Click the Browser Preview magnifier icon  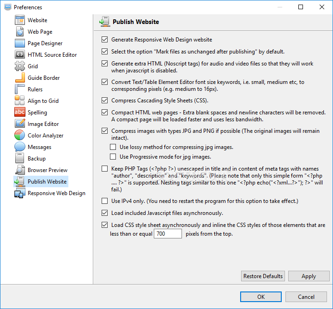20,170
